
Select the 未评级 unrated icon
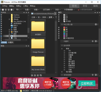[x=64, y=21]
